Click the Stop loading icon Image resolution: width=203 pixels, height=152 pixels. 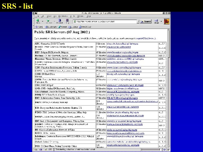pos(67,21)
